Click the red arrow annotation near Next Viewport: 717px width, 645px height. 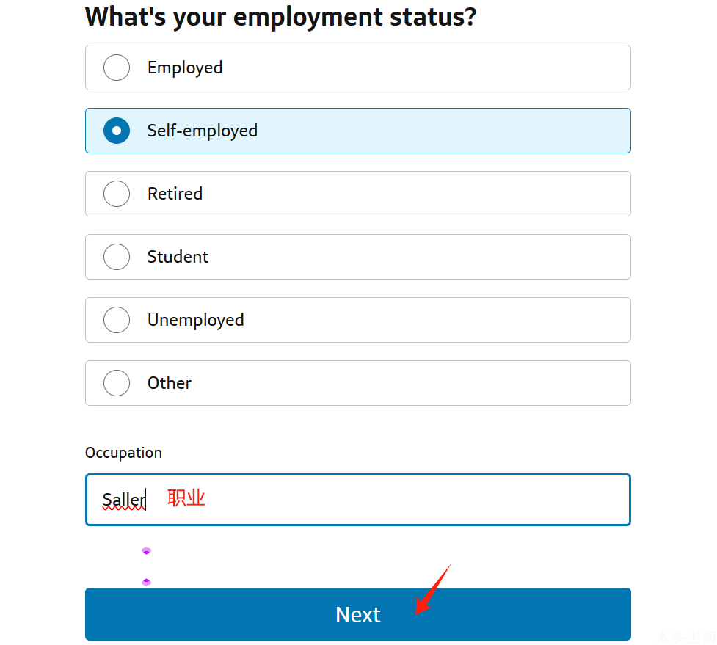click(432, 589)
